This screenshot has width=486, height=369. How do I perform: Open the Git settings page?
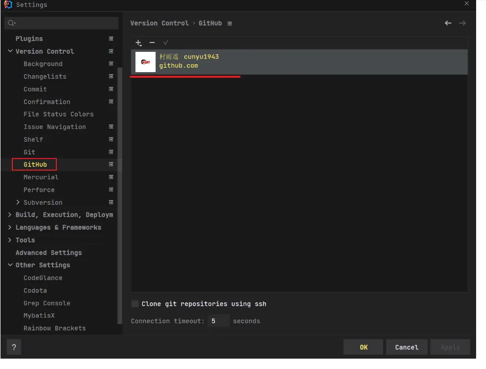click(x=30, y=152)
